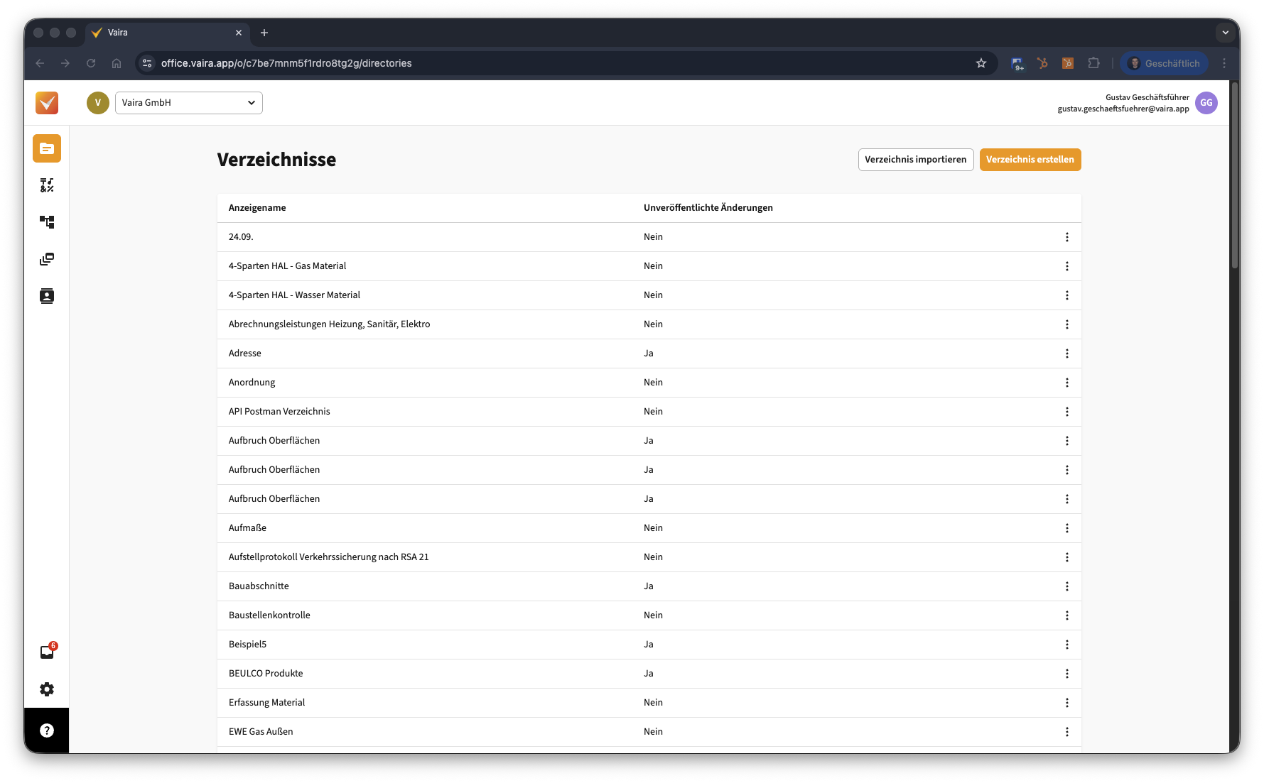This screenshot has width=1264, height=783.
Task: Click the Vaira logo icon
Action: tap(47, 103)
